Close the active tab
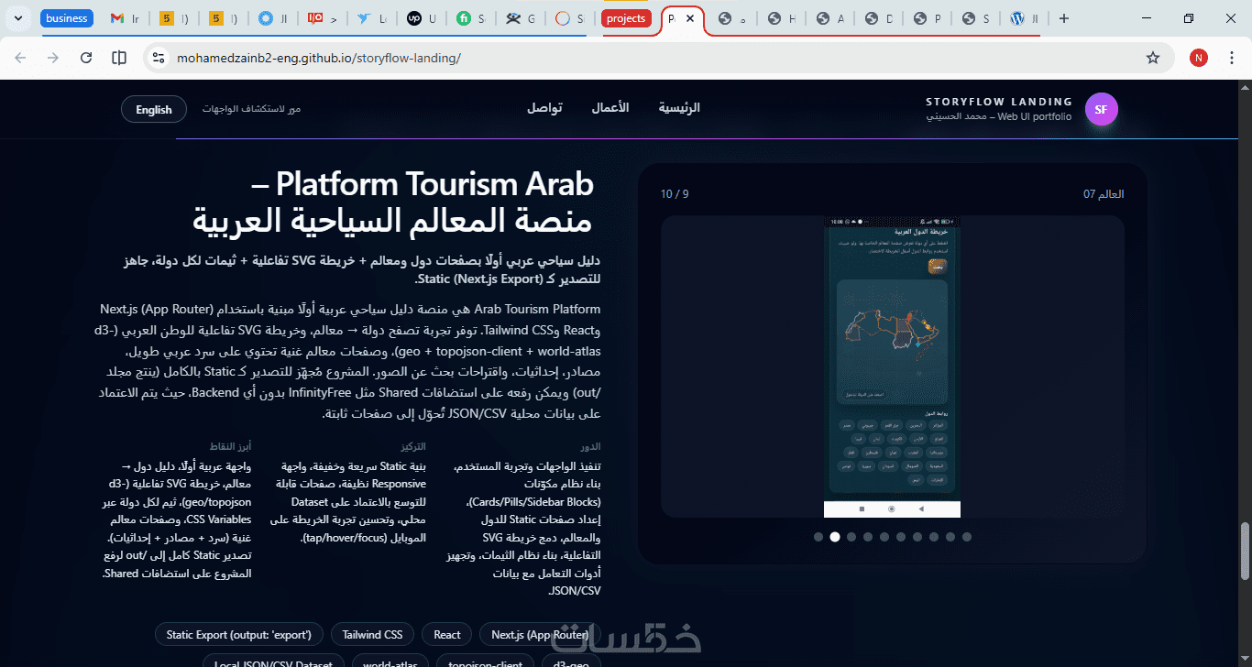The height and width of the screenshot is (667, 1252). (x=690, y=18)
